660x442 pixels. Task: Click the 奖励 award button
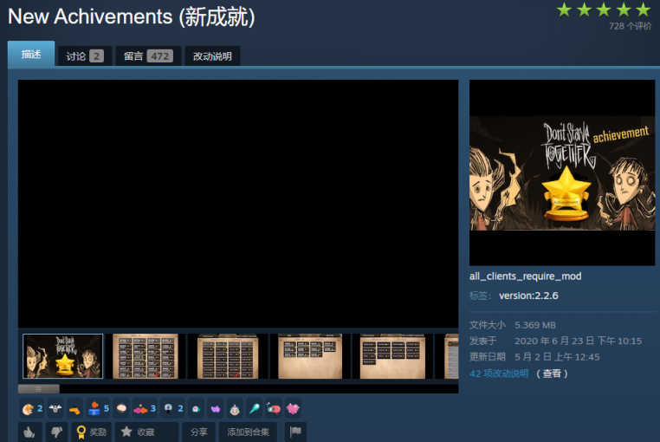coord(91,432)
